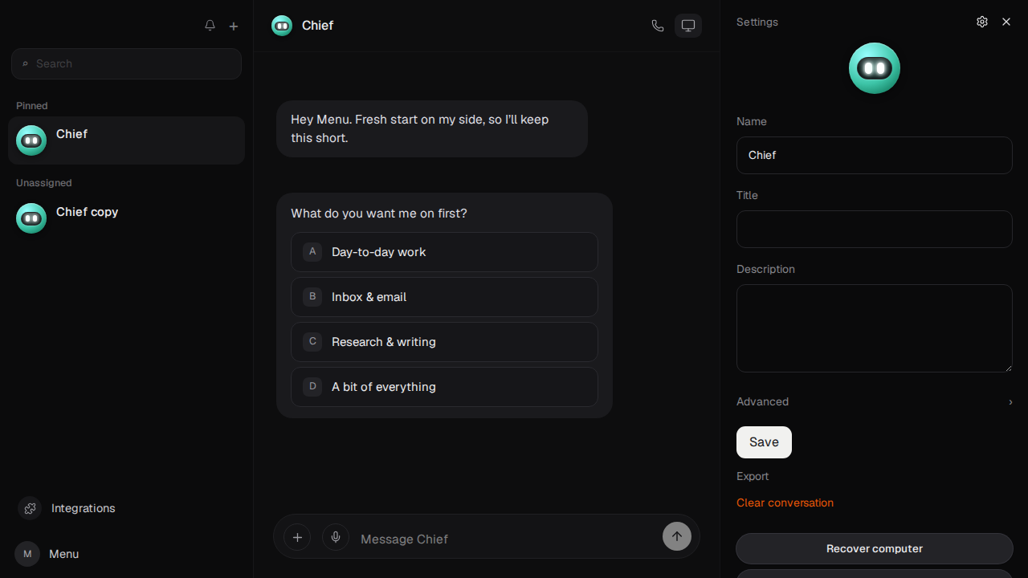This screenshot has width=1028, height=578.
Task: Click the Clear conversation link
Action: coord(785,503)
